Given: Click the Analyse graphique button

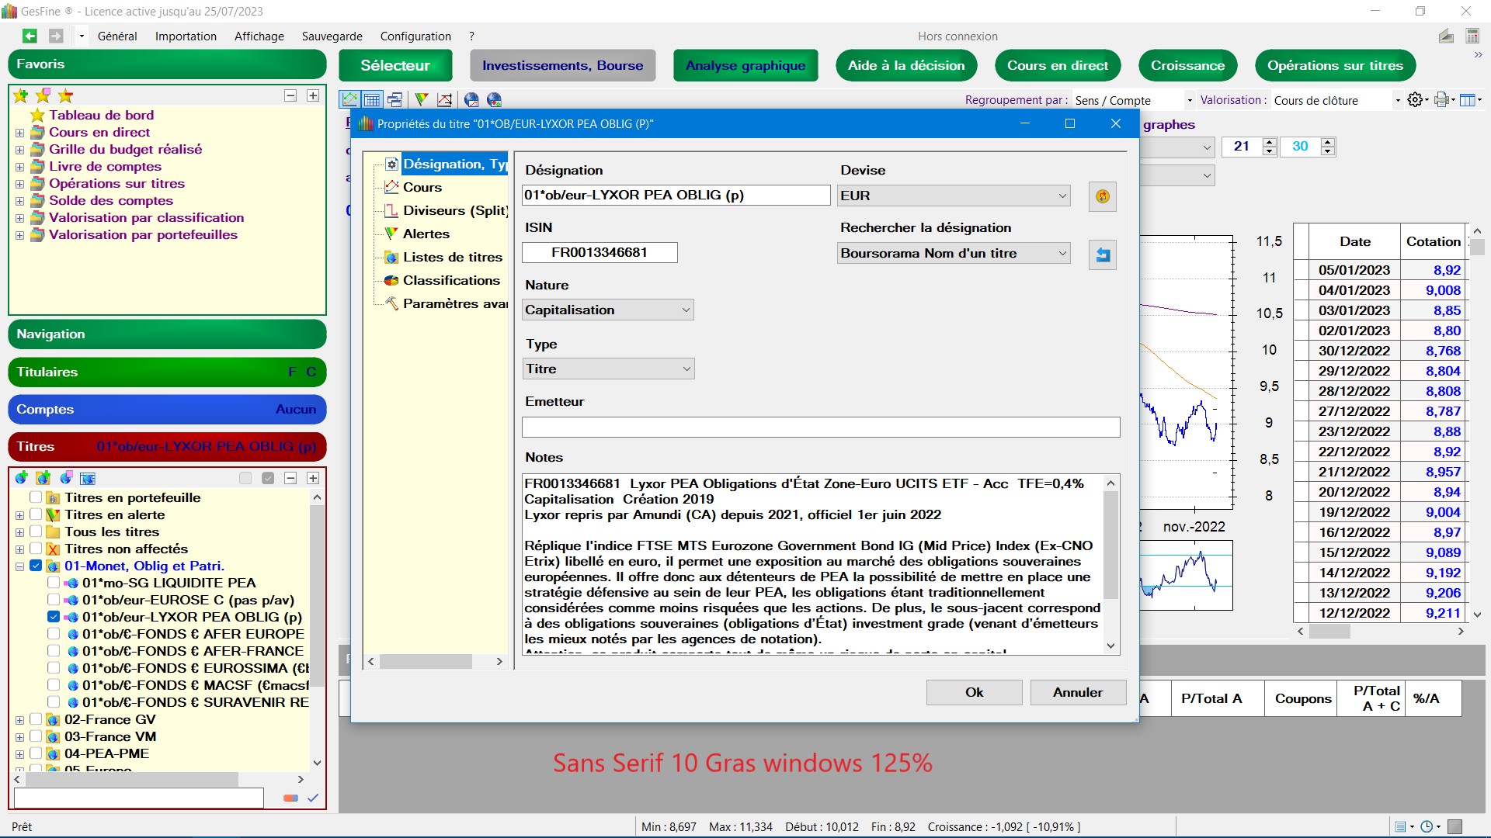Looking at the screenshot, I should [x=745, y=65].
